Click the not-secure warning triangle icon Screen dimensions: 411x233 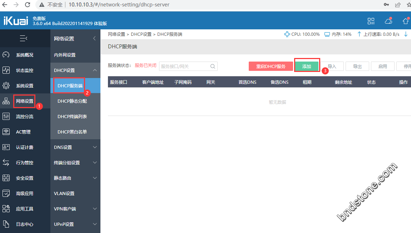coord(42,5)
